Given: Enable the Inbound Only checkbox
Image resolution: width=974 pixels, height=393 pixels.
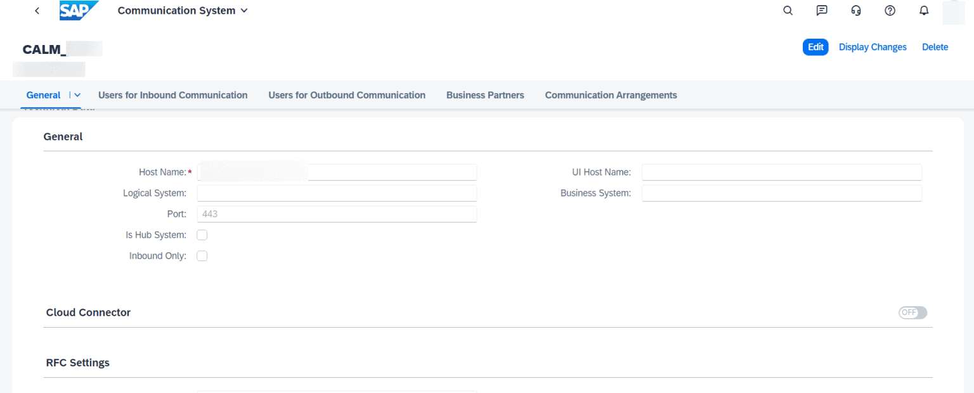Looking at the screenshot, I should point(202,255).
